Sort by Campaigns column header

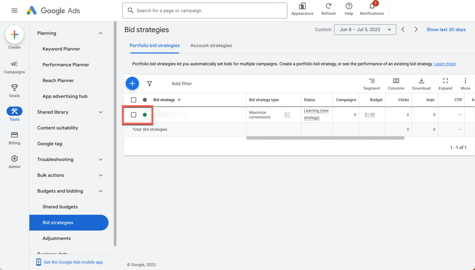click(346, 100)
